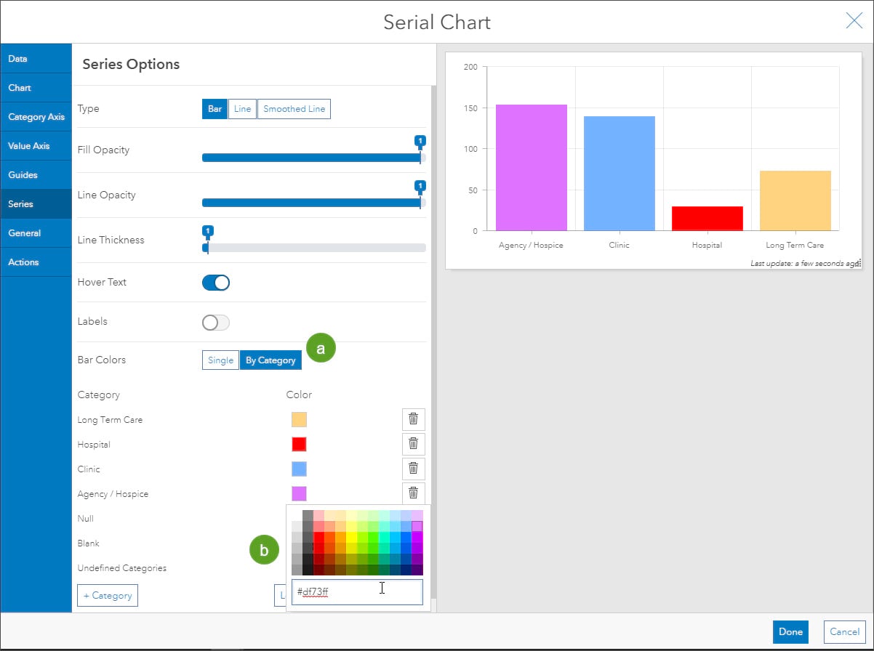Open the Data tab
The image size is (874, 651).
coord(36,58)
